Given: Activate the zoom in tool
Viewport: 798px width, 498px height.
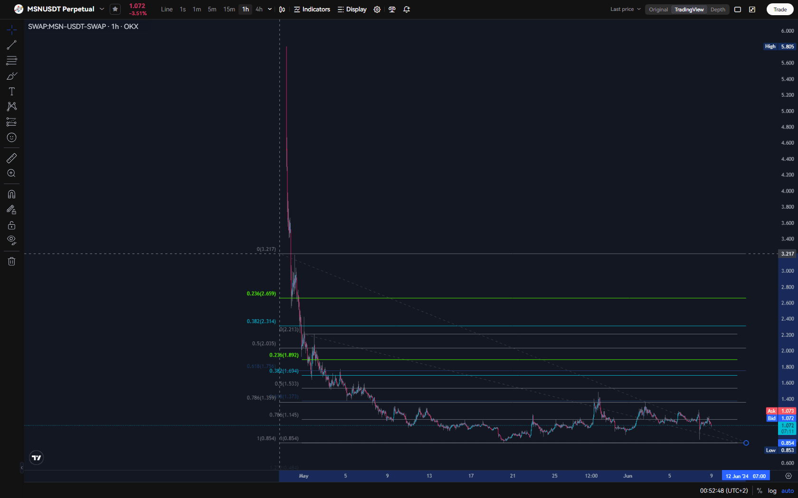Looking at the screenshot, I should [12, 173].
